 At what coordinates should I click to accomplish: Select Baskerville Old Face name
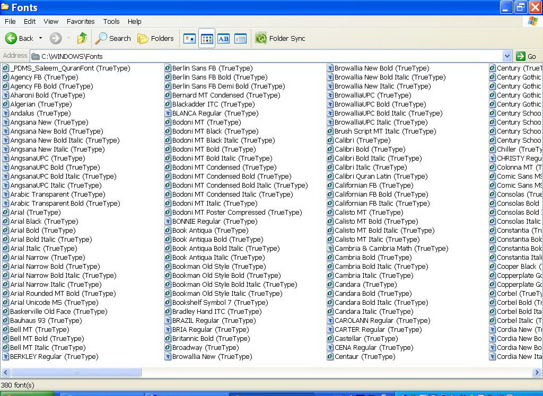(x=59, y=311)
